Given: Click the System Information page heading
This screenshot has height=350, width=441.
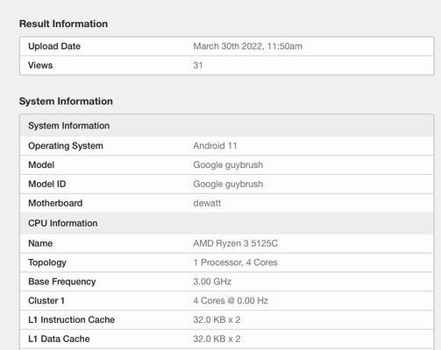Looking at the screenshot, I should [x=66, y=101].
